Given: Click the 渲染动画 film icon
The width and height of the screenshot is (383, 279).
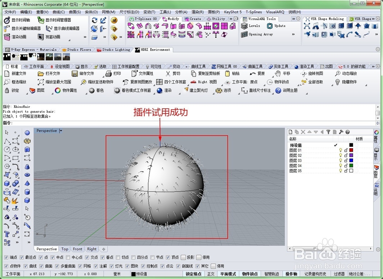Looking at the screenshot, I should (x=7, y=37).
